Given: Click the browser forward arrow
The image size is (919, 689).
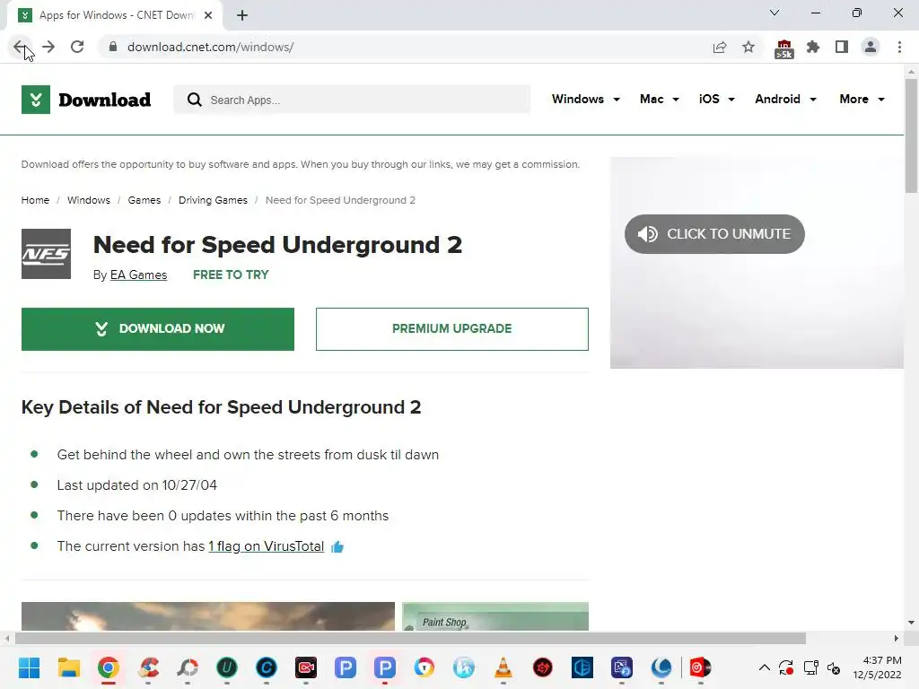Looking at the screenshot, I should (x=48, y=47).
